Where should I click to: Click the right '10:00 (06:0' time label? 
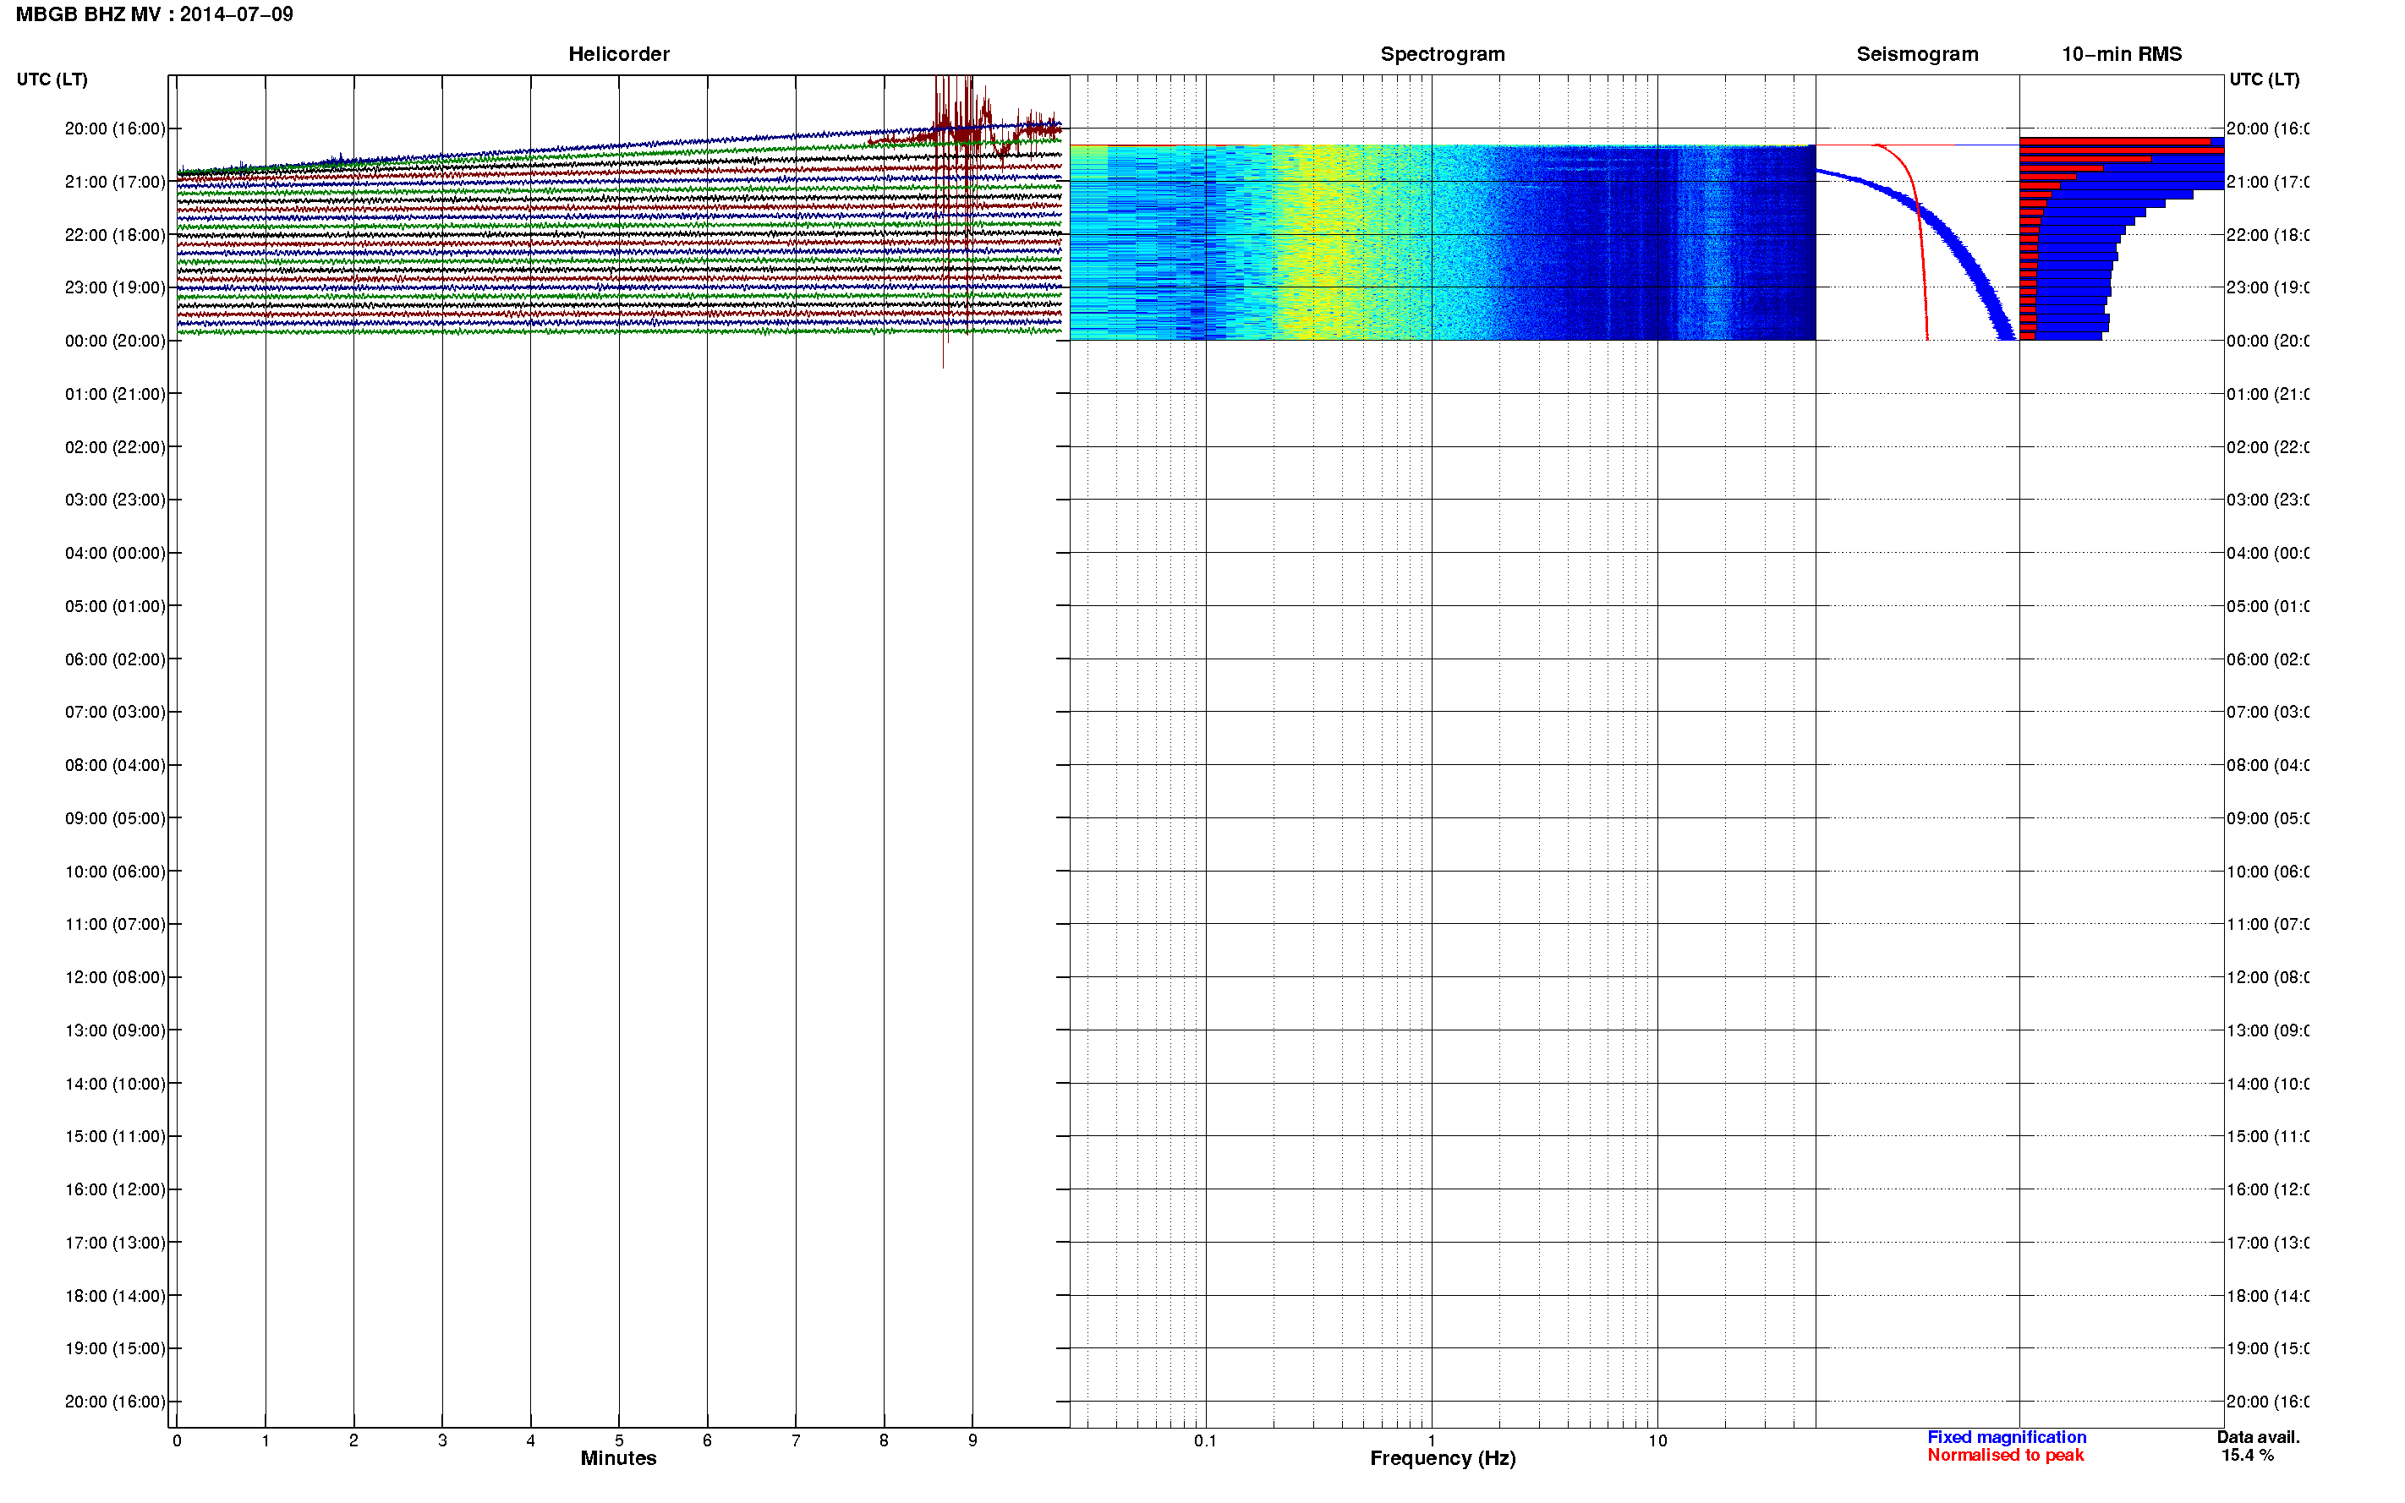pos(2268,872)
